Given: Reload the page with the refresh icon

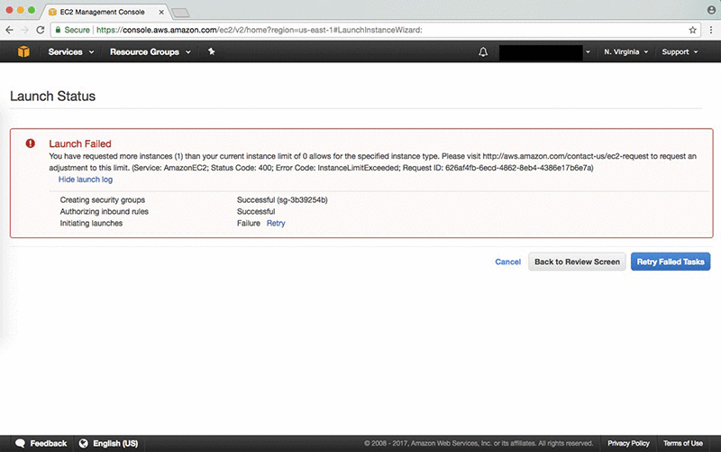Looking at the screenshot, I should click(41, 30).
